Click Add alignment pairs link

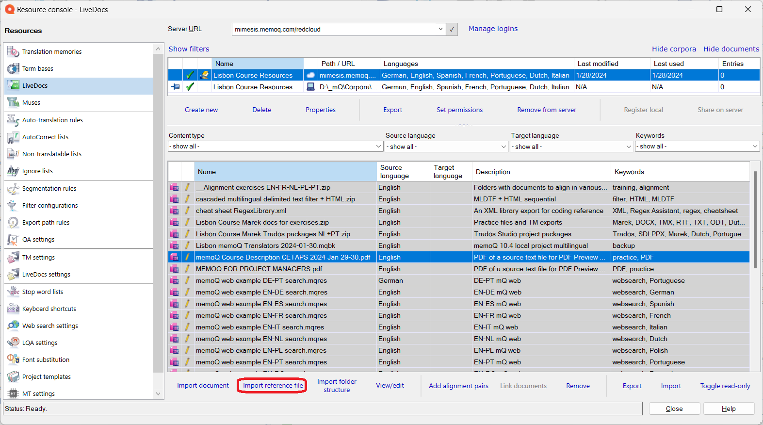pyautogui.click(x=458, y=386)
